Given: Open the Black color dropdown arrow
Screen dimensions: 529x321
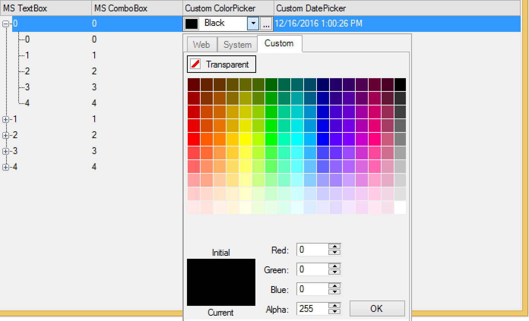Looking at the screenshot, I should click(x=253, y=24).
